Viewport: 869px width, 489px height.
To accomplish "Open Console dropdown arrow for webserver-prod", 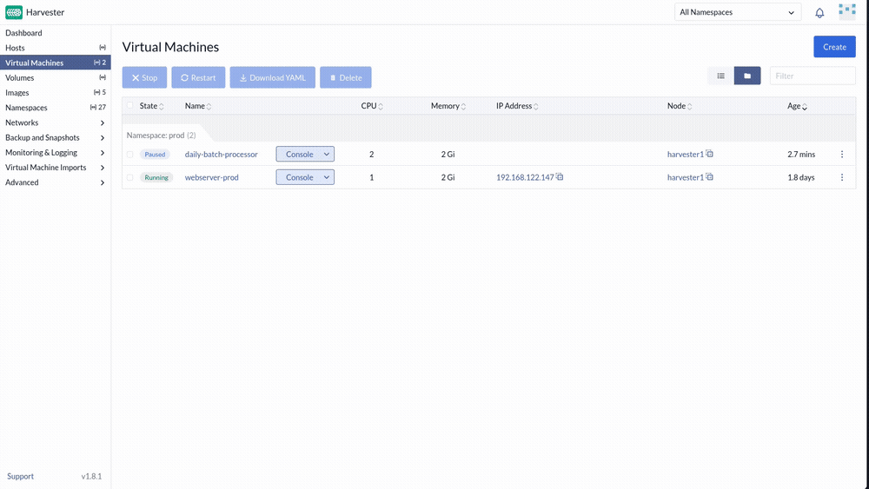I will [x=327, y=177].
